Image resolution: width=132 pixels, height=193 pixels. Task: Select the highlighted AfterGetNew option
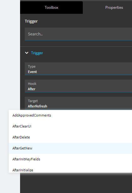70,148
